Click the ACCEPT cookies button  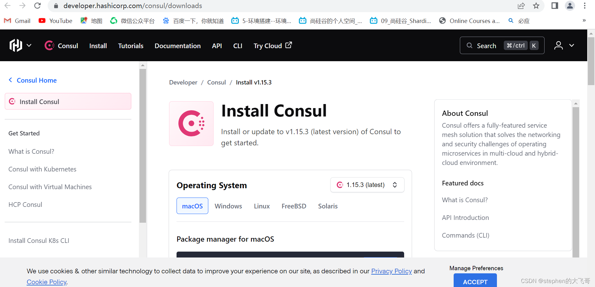475,281
